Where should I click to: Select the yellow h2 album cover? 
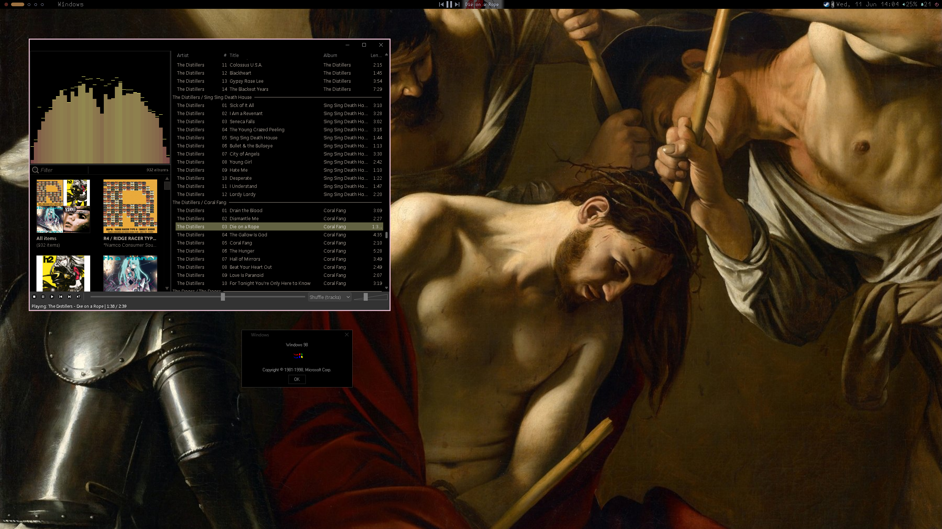(x=63, y=274)
